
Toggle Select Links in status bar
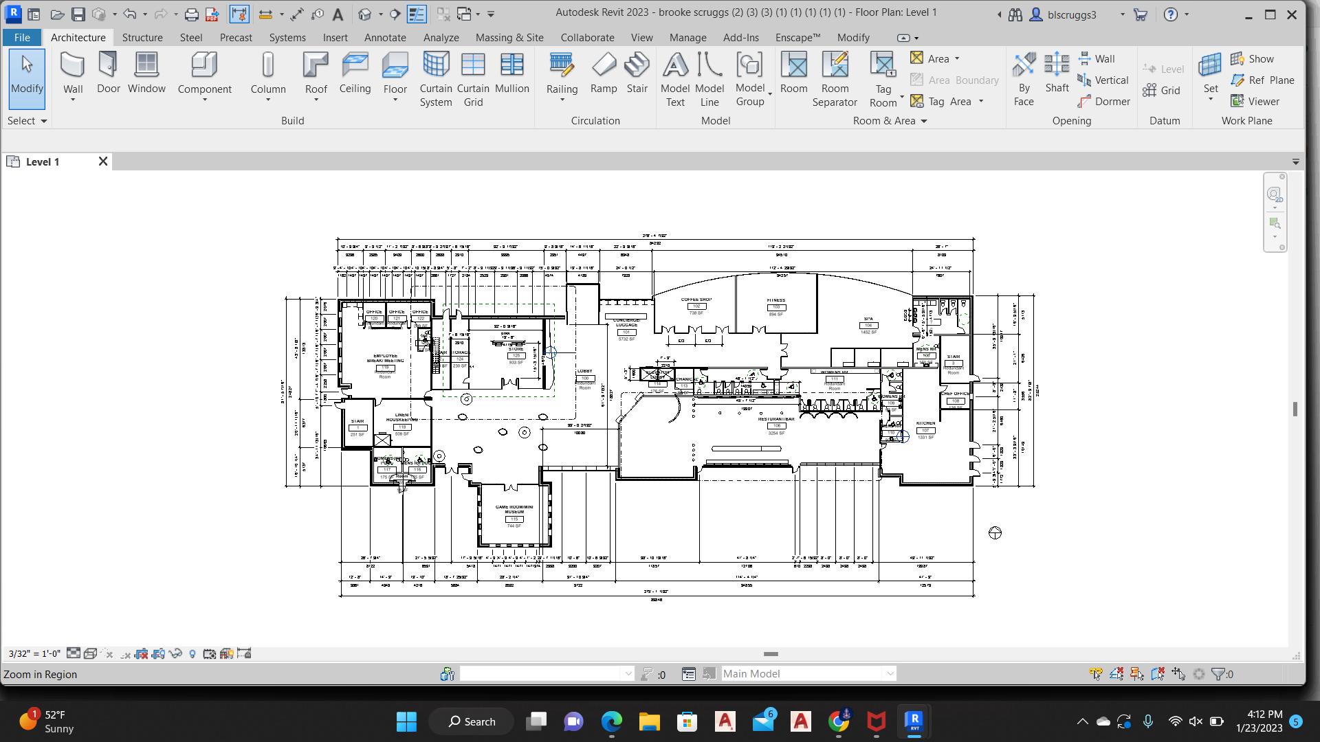point(1096,674)
